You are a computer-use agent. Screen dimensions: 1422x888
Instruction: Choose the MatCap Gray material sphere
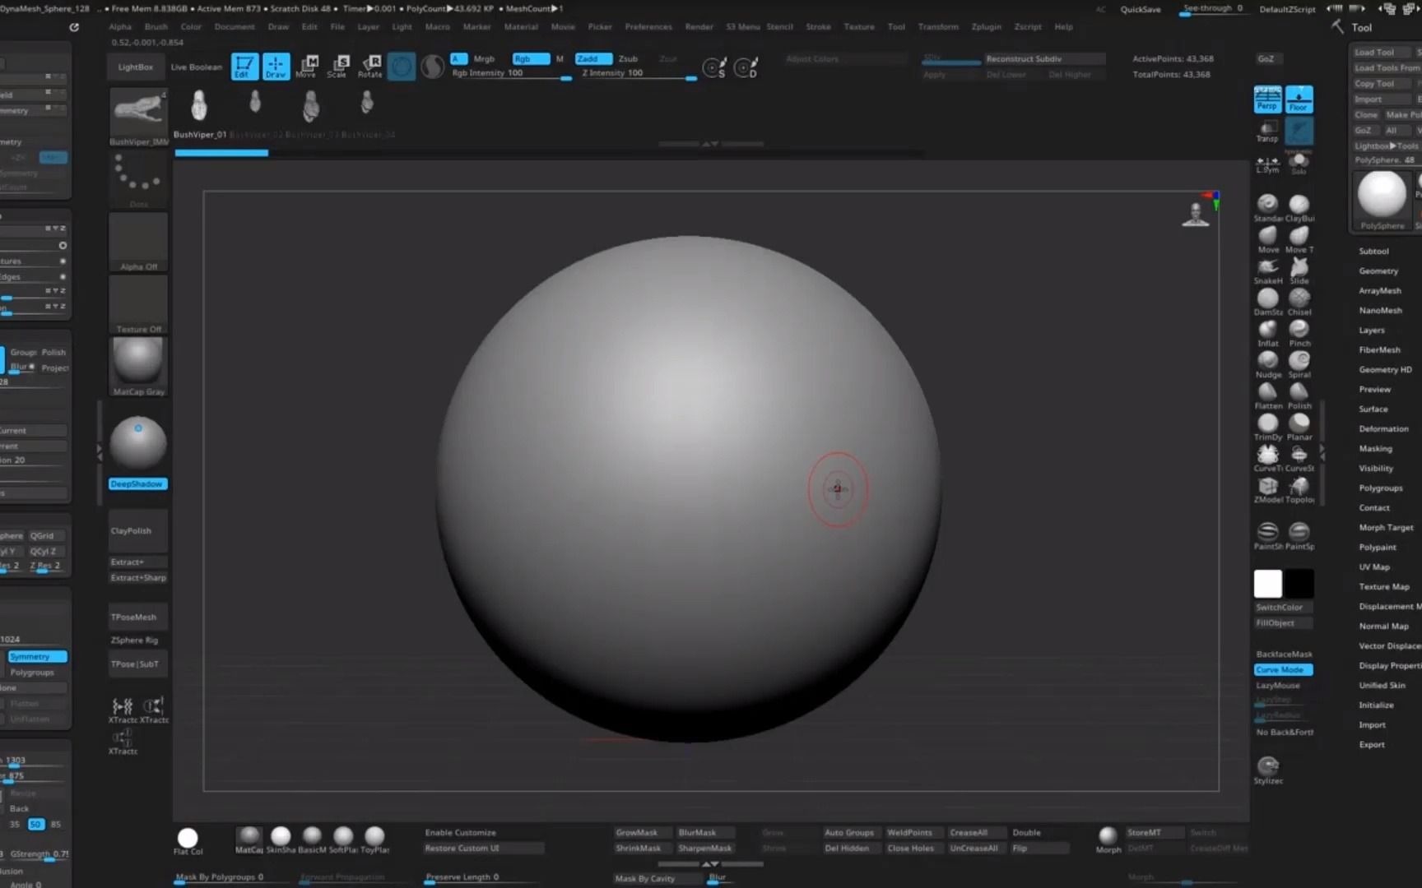pos(138,367)
